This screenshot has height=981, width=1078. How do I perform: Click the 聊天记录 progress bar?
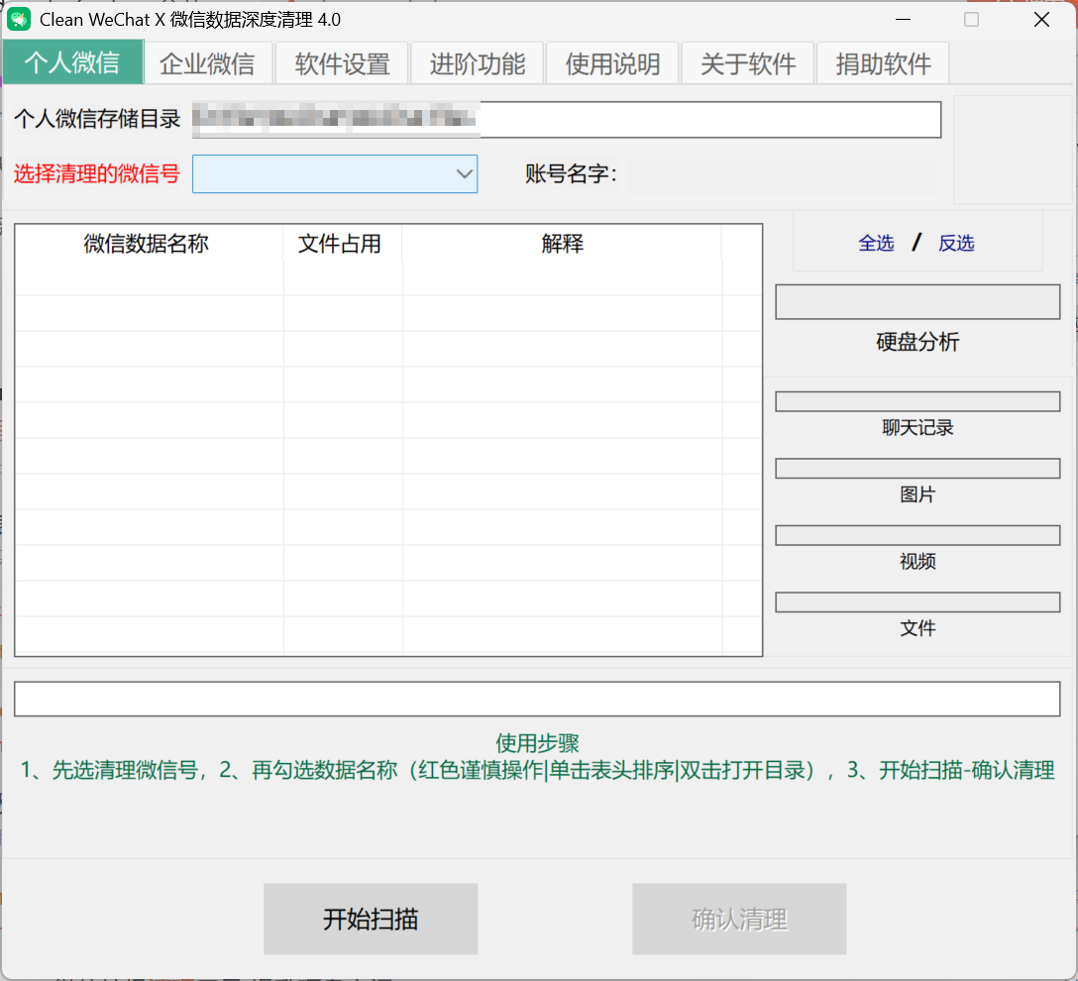(917, 401)
